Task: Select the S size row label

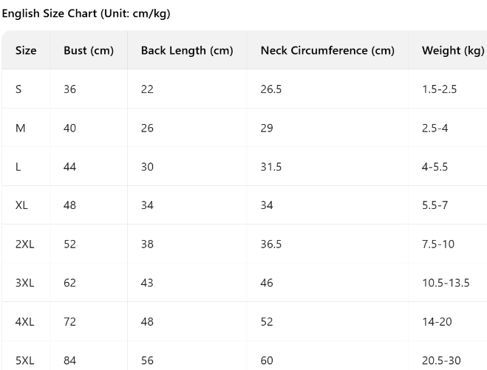Action: pyautogui.click(x=18, y=89)
